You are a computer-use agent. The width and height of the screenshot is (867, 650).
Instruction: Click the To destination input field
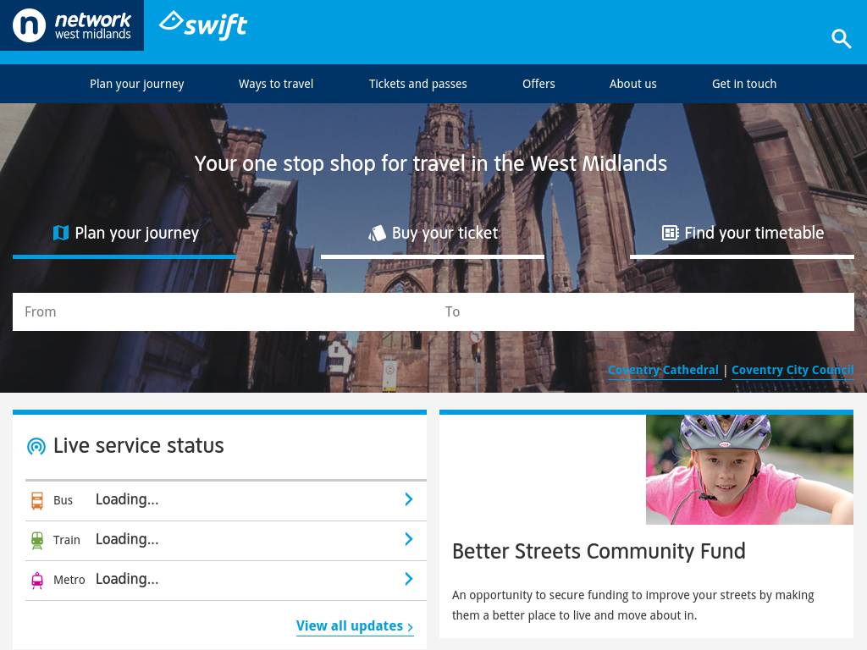[643, 311]
